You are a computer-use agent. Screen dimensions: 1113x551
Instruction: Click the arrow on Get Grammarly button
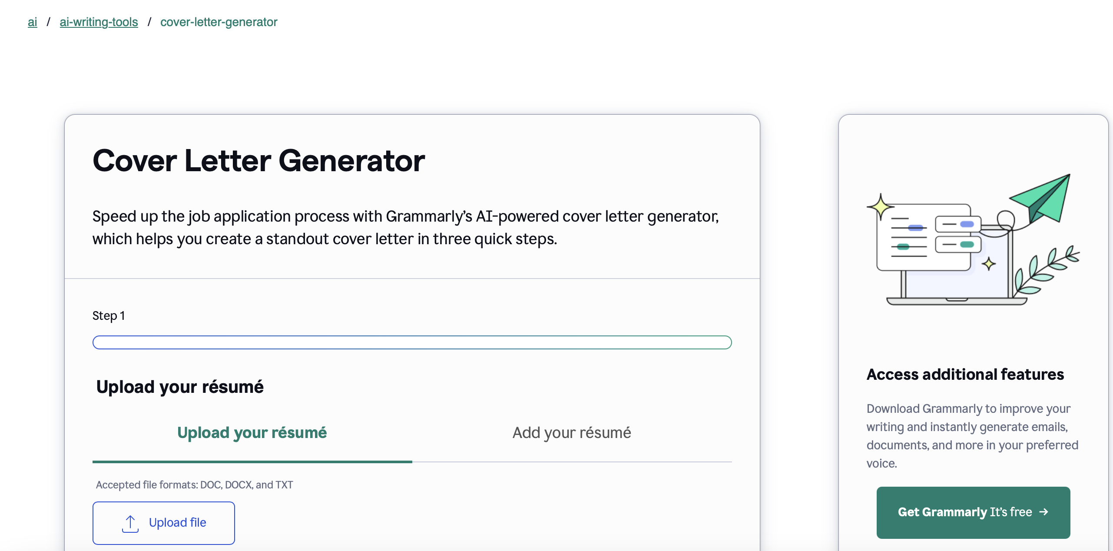click(1043, 512)
